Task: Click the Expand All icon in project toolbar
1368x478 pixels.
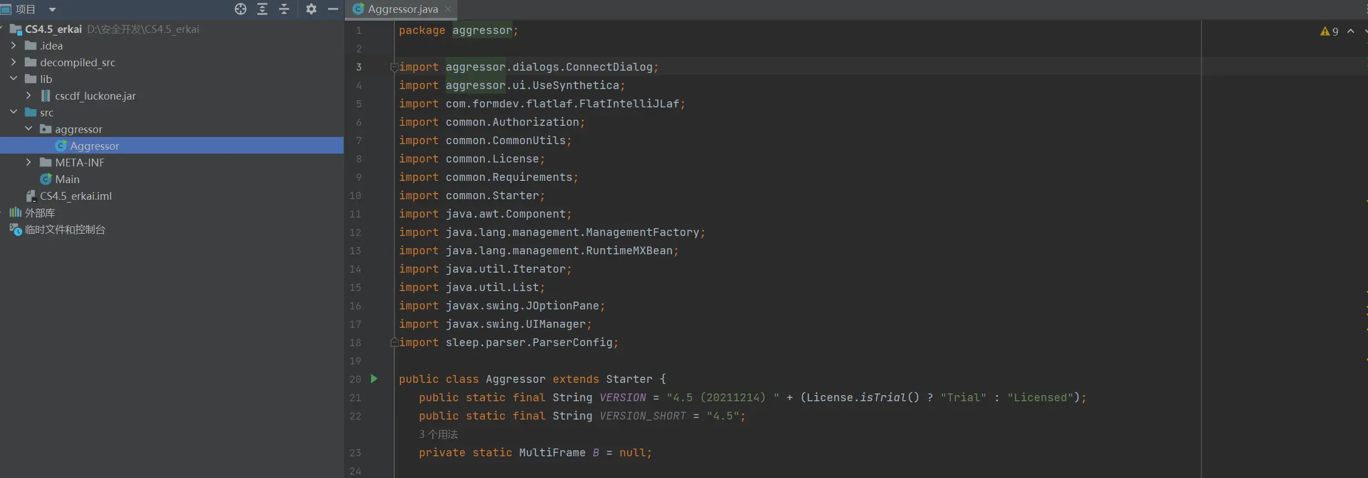Action: [262, 9]
